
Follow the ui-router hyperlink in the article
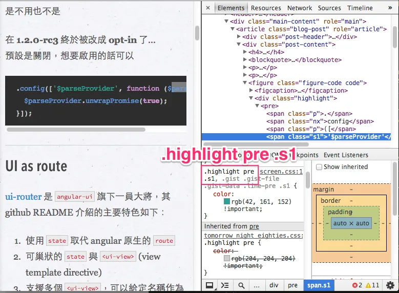click(x=23, y=197)
